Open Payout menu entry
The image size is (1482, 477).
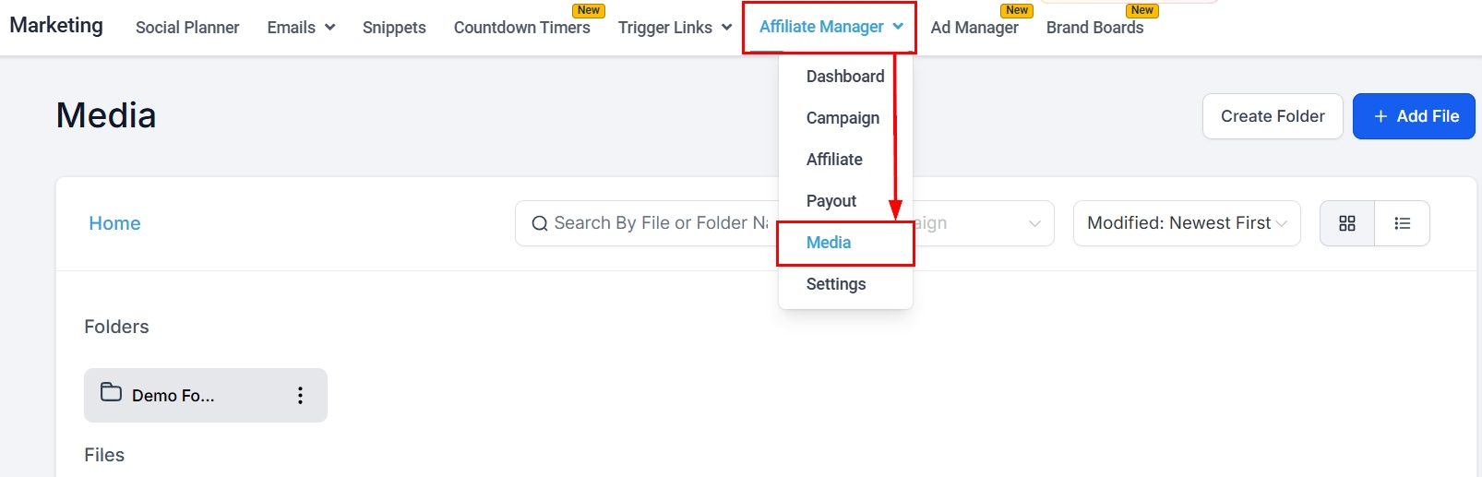(831, 201)
